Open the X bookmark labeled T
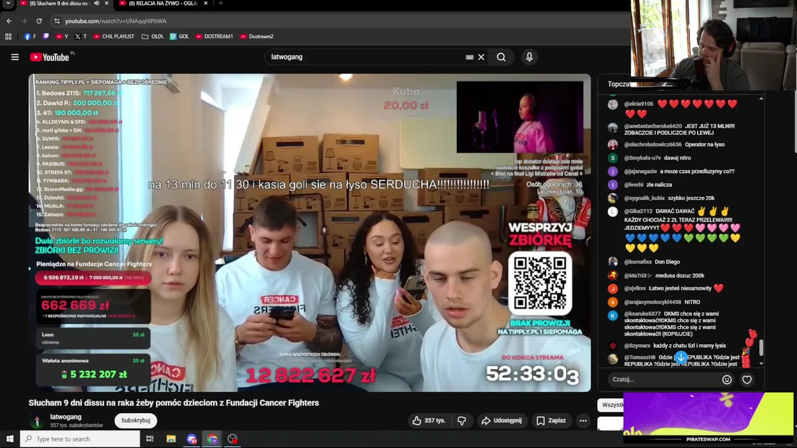The height and width of the screenshot is (448, 797). [80, 37]
